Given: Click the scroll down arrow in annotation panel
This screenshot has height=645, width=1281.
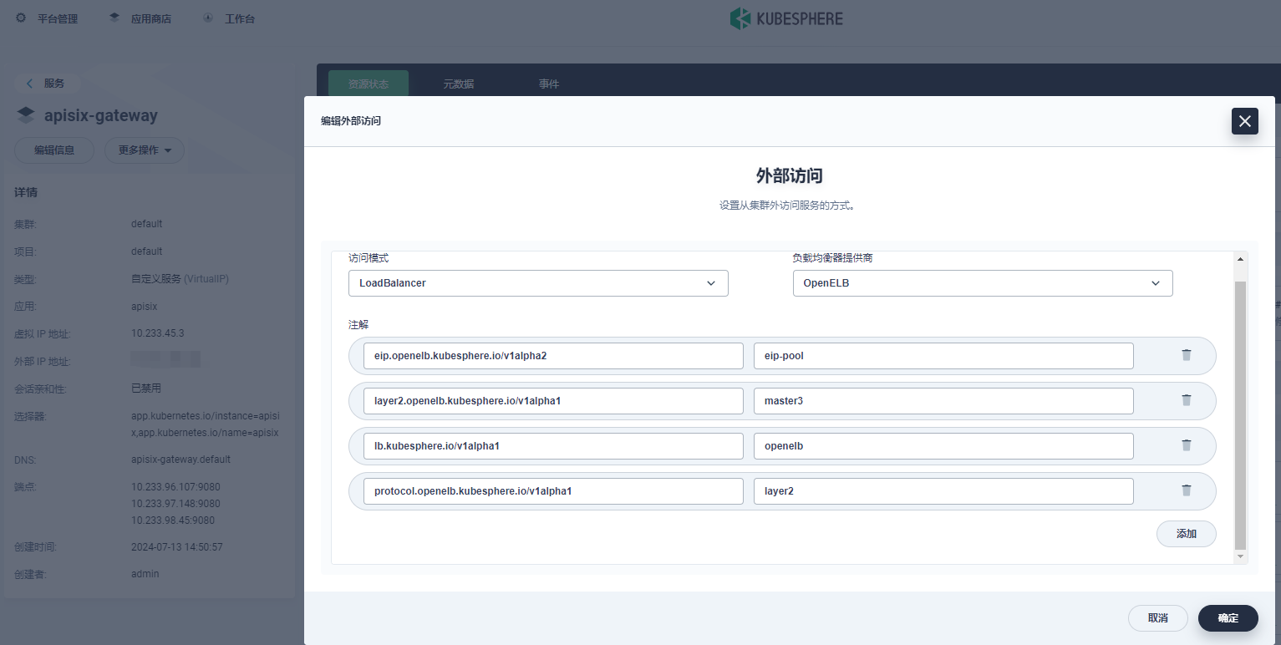Looking at the screenshot, I should click(x=1240, y=556).
